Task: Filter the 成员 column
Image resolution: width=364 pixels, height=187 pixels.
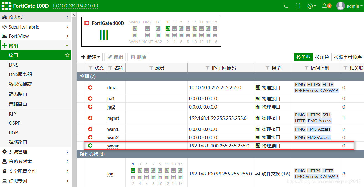Action: (151, 68)
